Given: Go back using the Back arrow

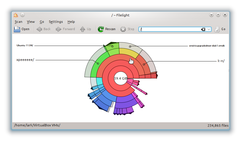Looking at the screenshot, I should pyautogui.click(x=39, y=29).
